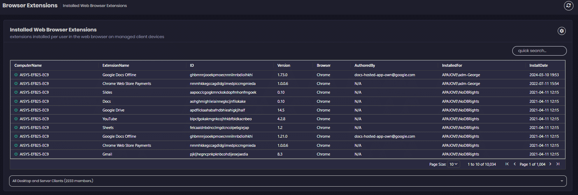Screen dimensions: 578x195
Task: Sort by ComputerName column header
Action: pos(28,66)
